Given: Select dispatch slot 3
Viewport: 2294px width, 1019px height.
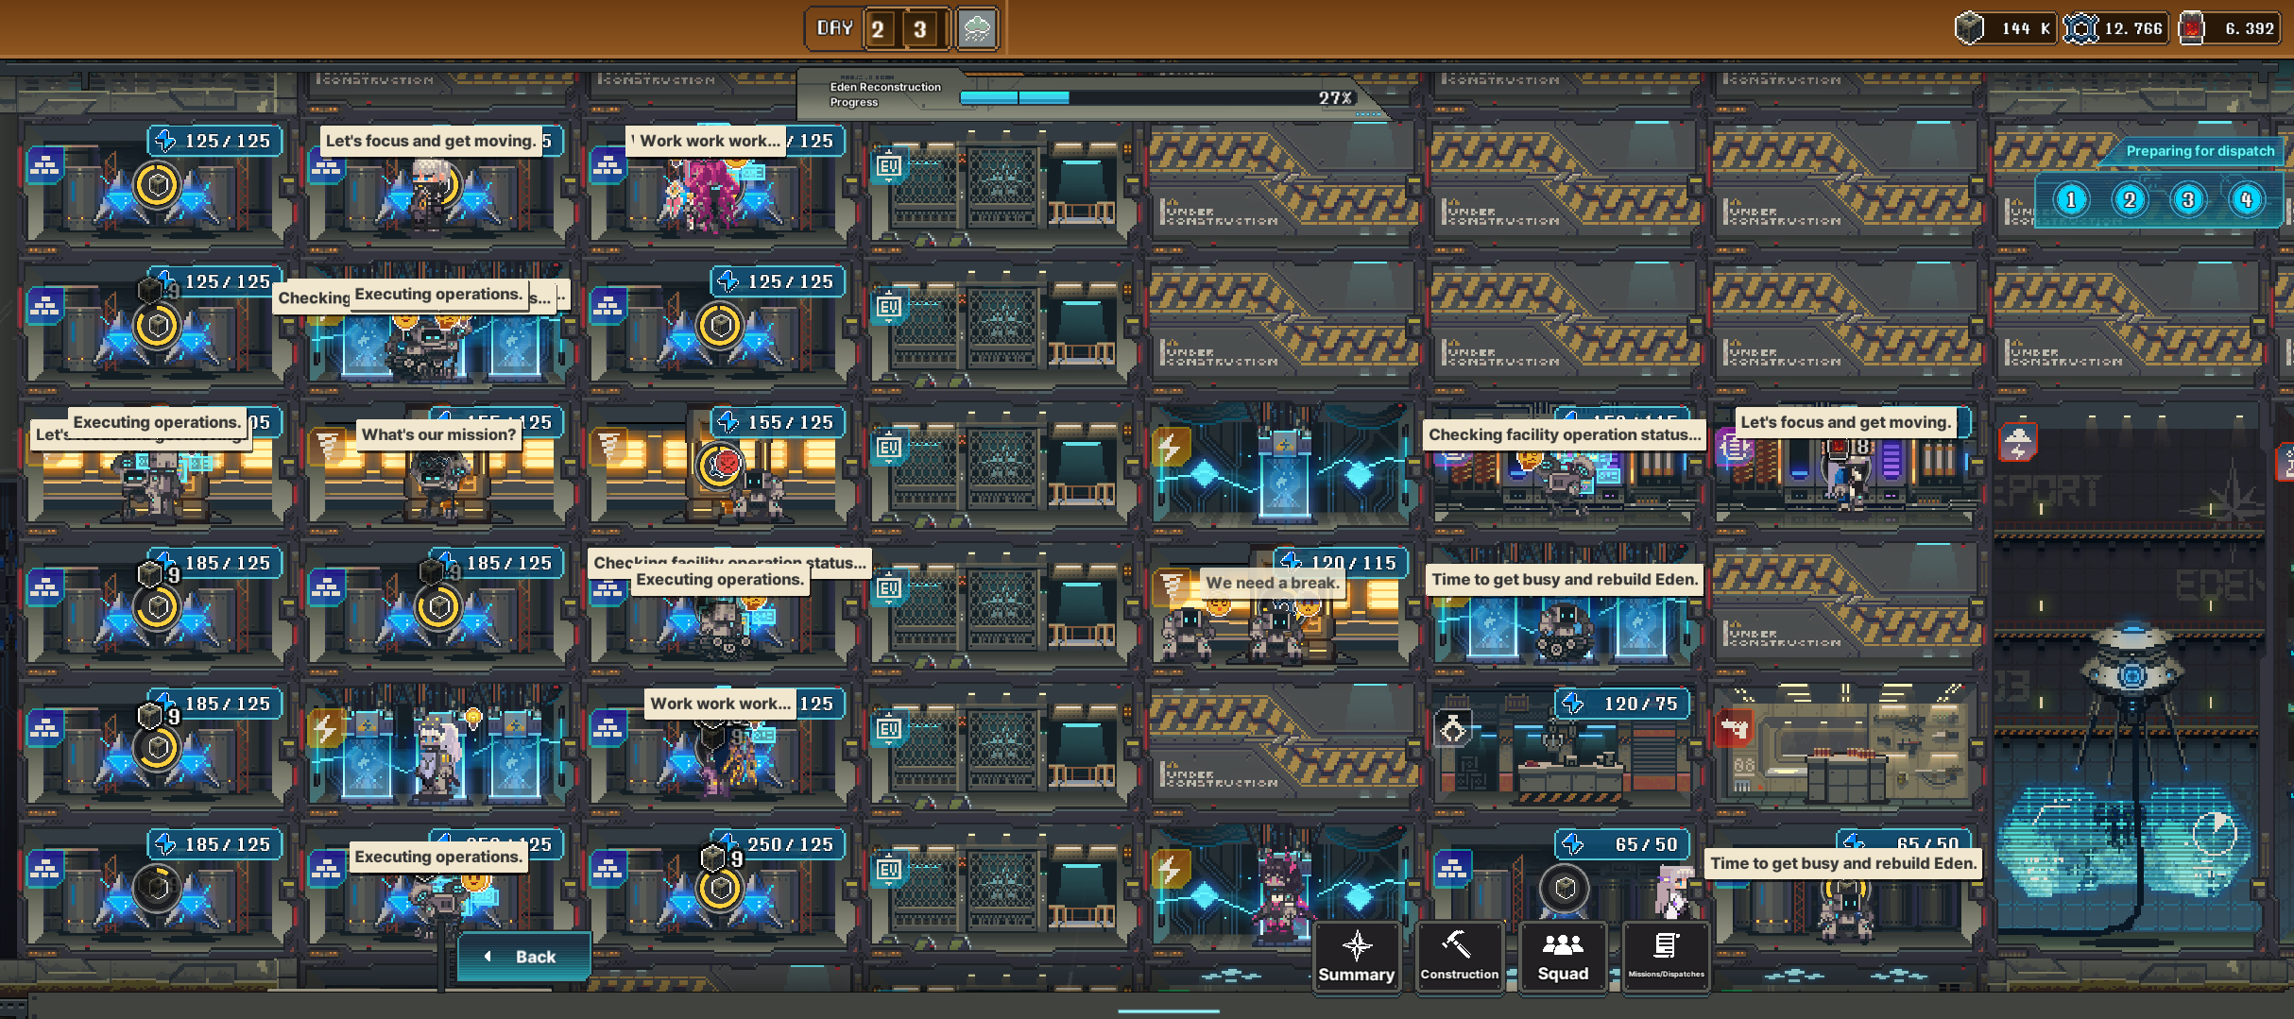Looking at the screenshot, I should click(2188, 199).
